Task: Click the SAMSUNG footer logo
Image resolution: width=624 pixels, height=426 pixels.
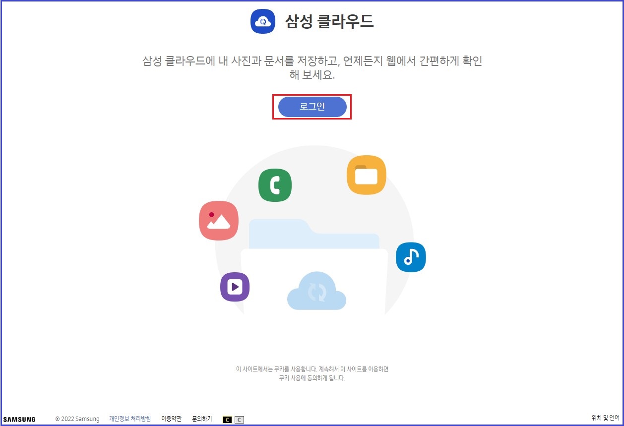Action: click(x=19, y=420)
